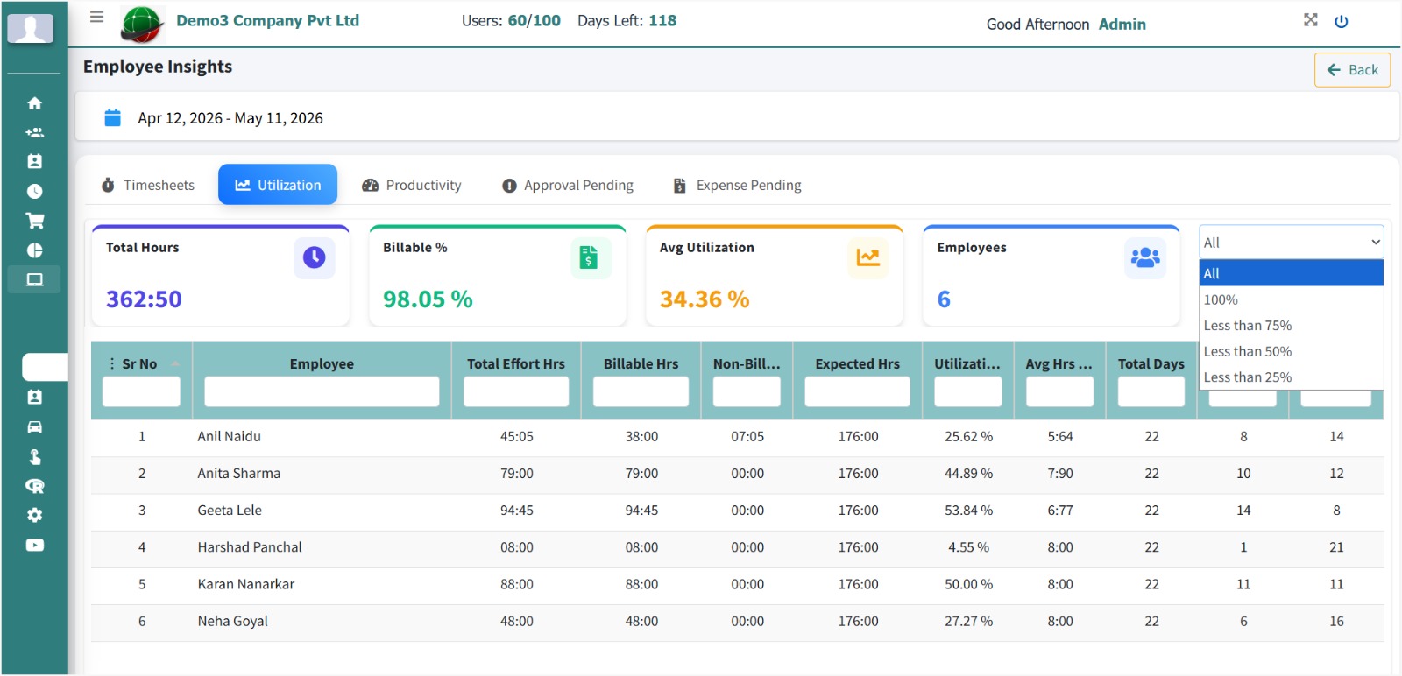Select the Anita Sharma row
This screenshot has height=676, width=1402.
[737, 474]
